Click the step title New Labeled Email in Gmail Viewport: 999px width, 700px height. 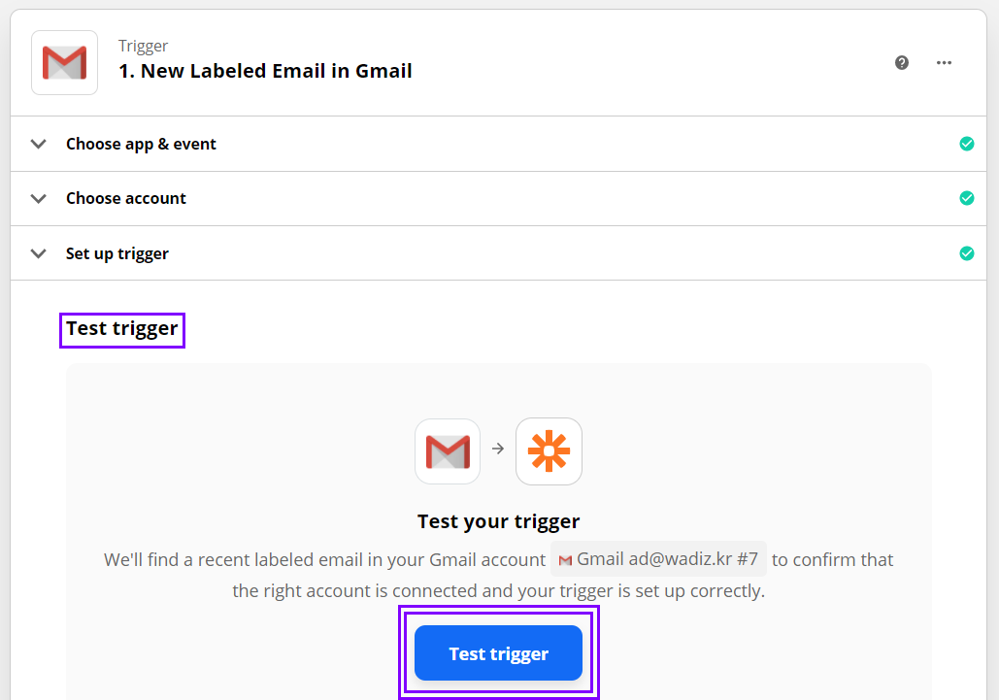pyautogui.click(x=265, y=71)
